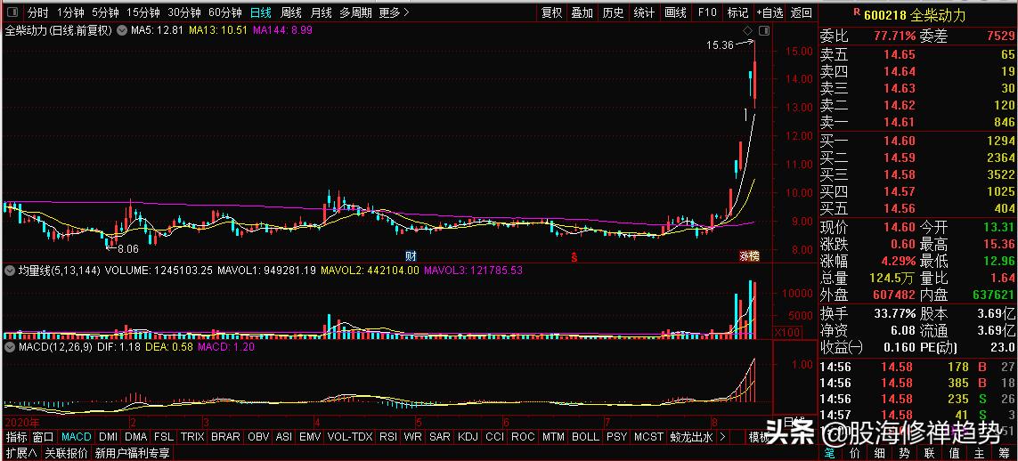Open F10 company info
Viewport: 1018px width, 461px height.
point(707,12)
